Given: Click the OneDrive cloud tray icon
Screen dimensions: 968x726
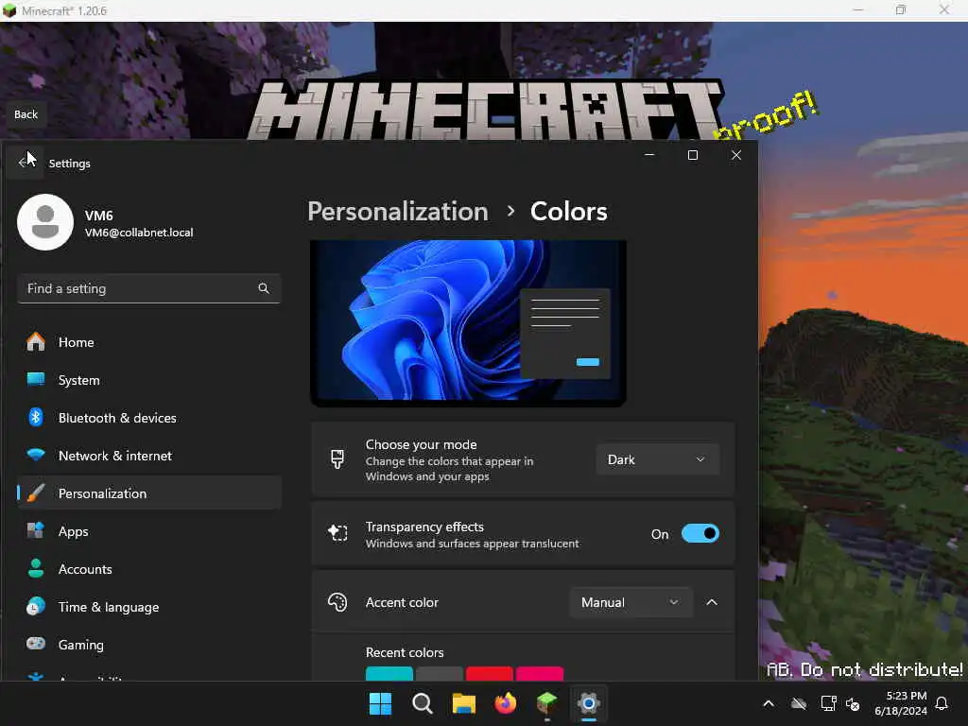Looking at the screenshot, I should pyautogui.click(x=799, y=703).
